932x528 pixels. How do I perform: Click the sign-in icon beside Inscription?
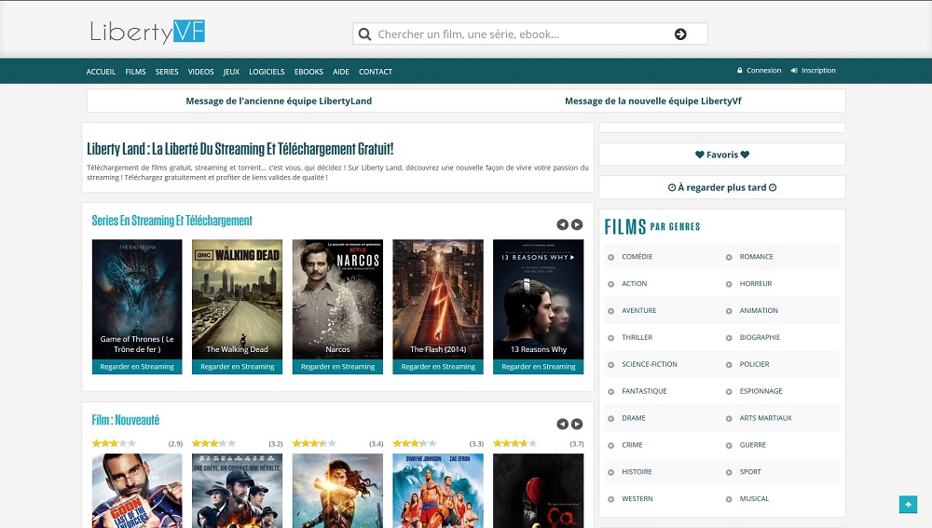[794, 70]
